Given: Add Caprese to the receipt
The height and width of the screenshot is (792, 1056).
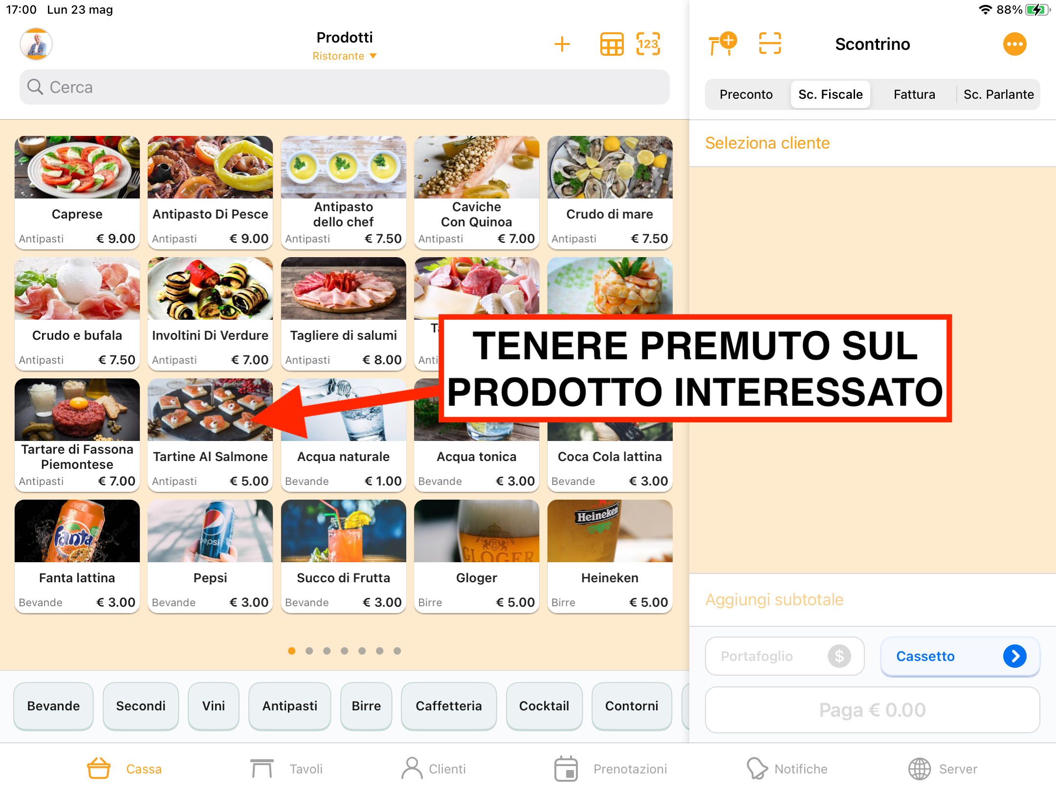Looking at the screenshot, I should pyautogui.click(x=77, y=192).
